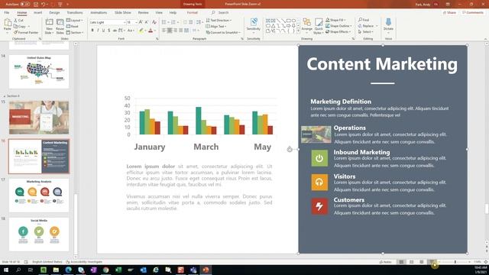Switch to the Insert tab
The height and width of the screenshot is (275, 489).
pyautogui.click(x=38, y=12)
